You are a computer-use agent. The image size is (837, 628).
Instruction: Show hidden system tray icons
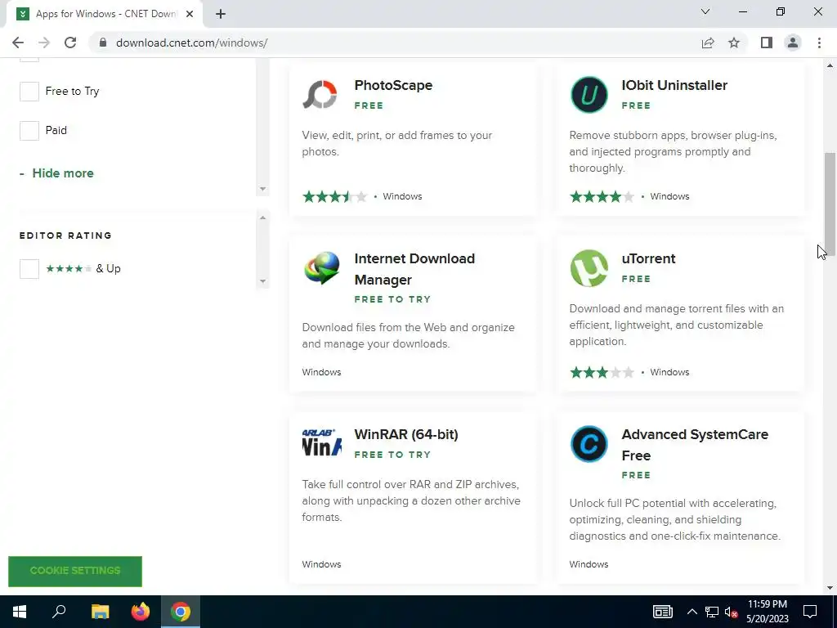[692, 612]
